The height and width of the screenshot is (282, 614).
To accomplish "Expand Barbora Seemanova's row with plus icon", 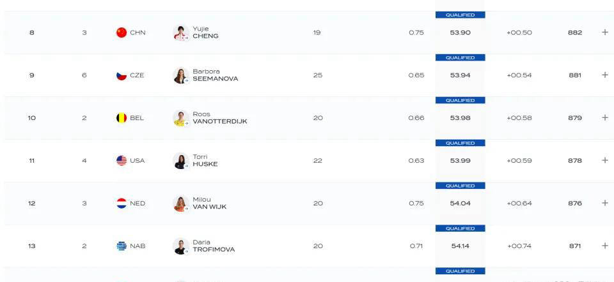I will pyautogui.click(x=604, y=75).
